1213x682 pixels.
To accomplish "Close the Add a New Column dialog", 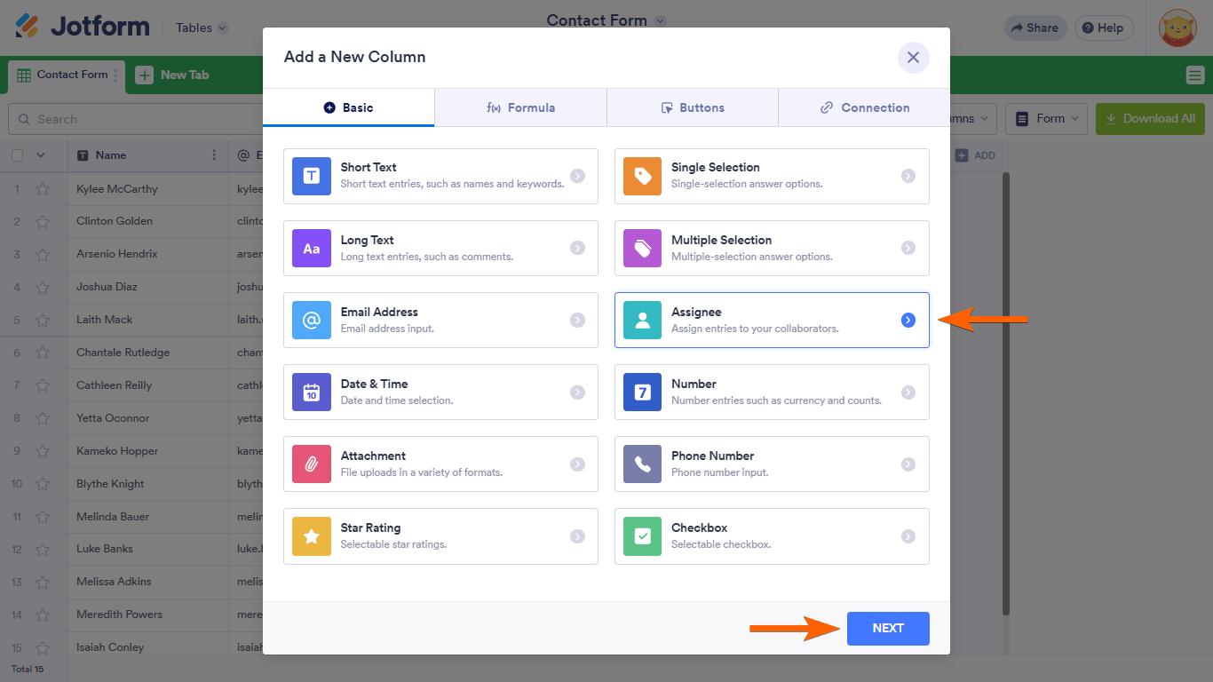I will click(x=913, y=58).
